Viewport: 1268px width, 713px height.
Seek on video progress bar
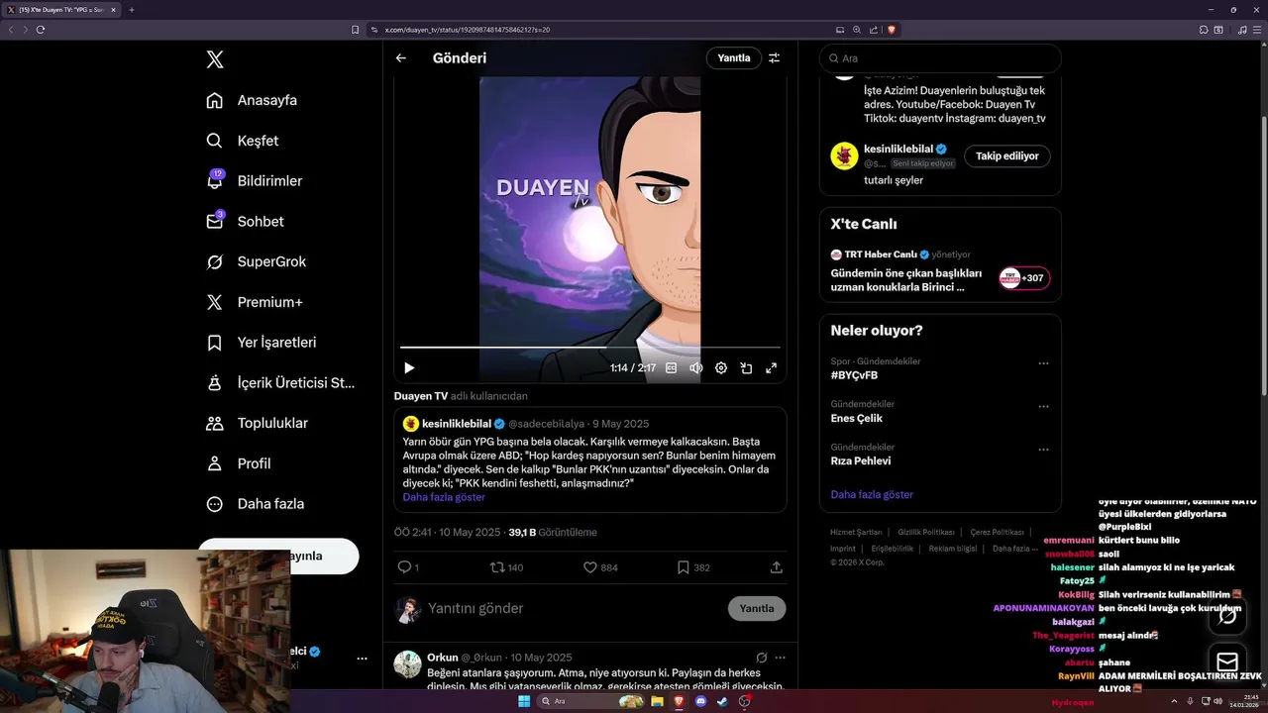point(589,348)
